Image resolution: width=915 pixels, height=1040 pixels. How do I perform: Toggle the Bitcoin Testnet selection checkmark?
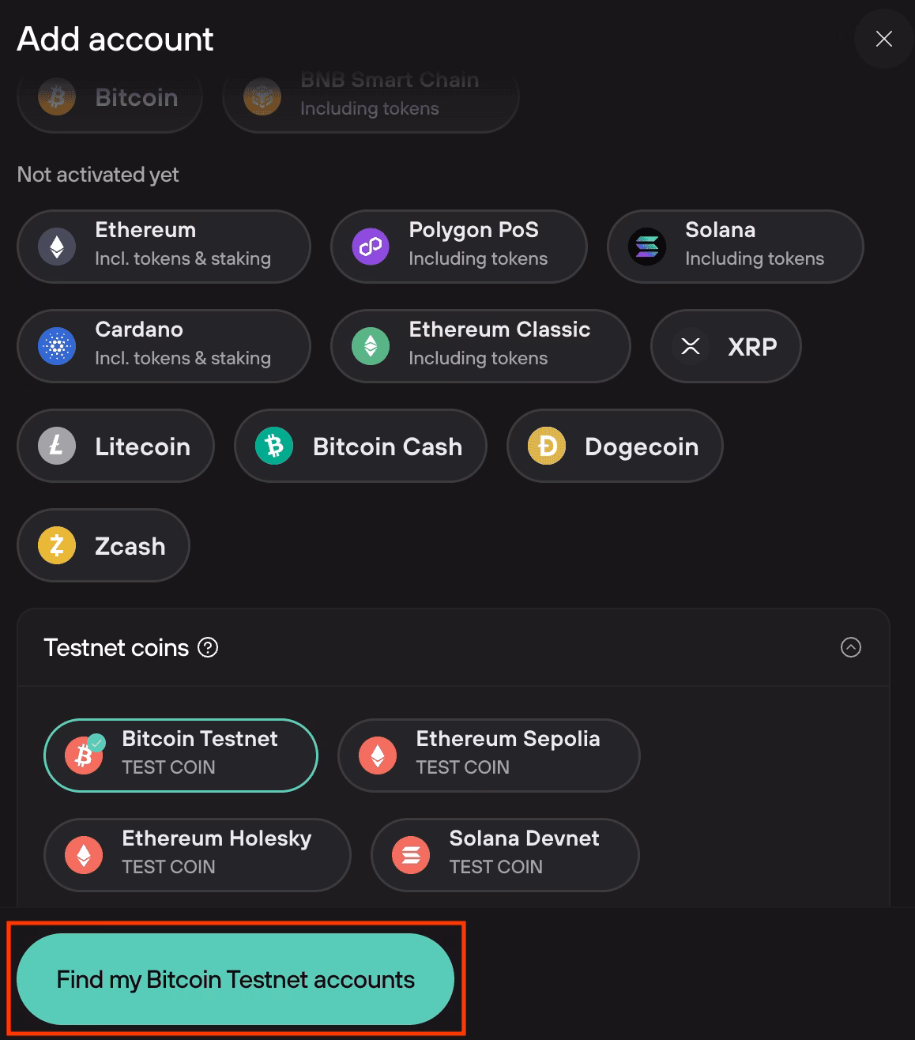[x=96, y=740]
